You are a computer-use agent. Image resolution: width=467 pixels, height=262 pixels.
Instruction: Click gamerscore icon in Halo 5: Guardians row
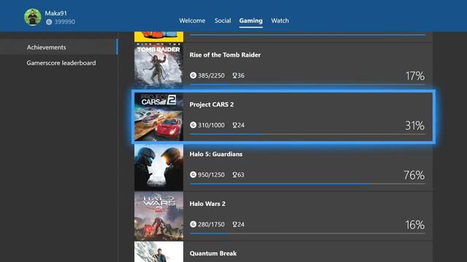pyautogui.click(x=193, y=175)
